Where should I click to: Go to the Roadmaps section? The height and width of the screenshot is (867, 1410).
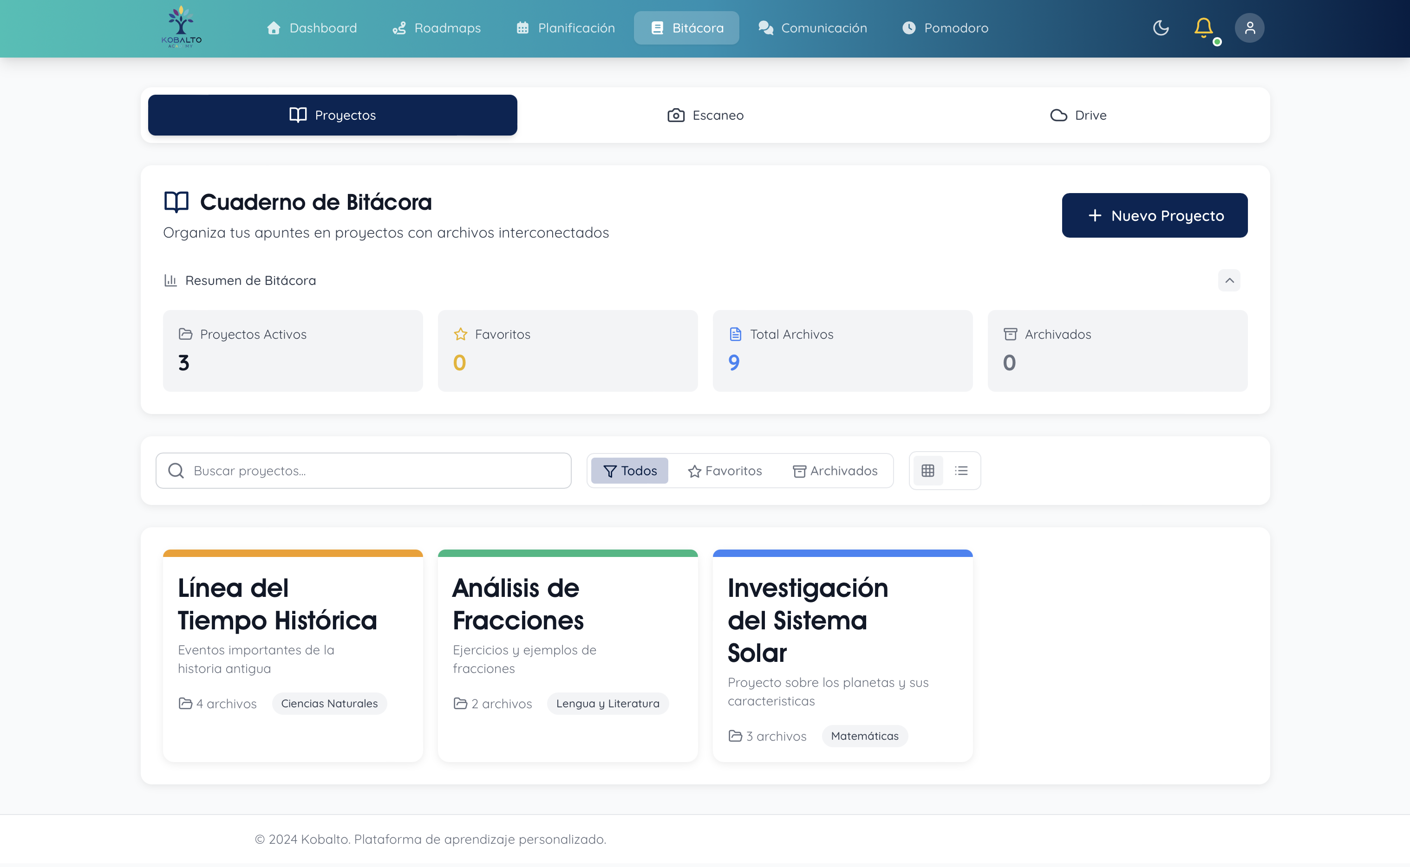pyautogui.click(x=437, y=27)
